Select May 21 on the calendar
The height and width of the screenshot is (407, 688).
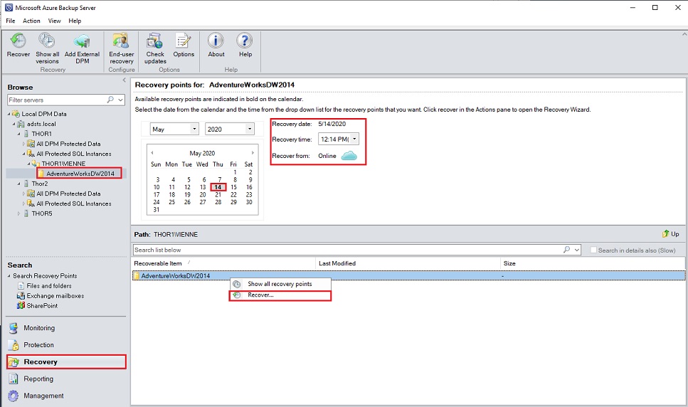218,194
